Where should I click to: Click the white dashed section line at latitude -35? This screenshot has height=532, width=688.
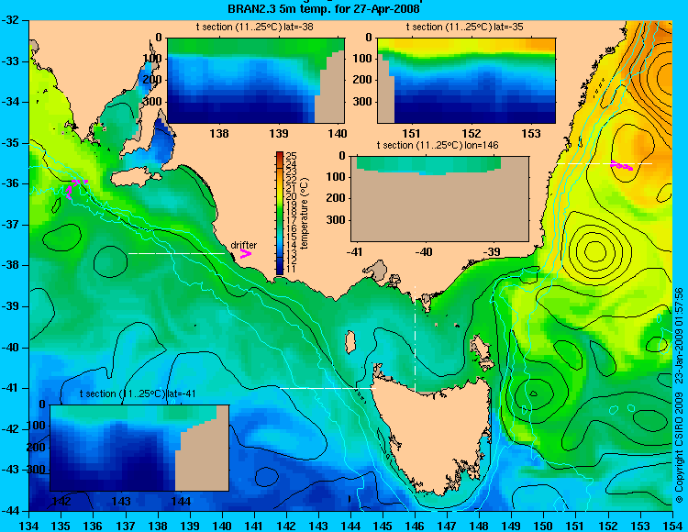click(x=605, y=163)
